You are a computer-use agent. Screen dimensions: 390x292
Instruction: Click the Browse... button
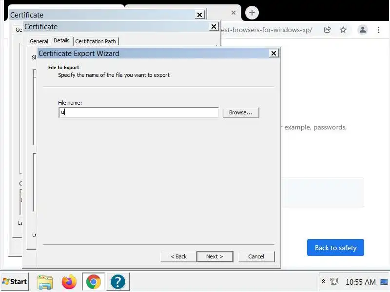point(240,112)
